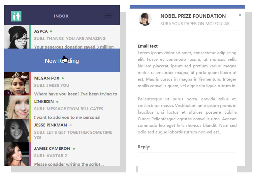255x180 pixels.
Task: Close the Nobel Prize Foundation email
Action: 240,15
